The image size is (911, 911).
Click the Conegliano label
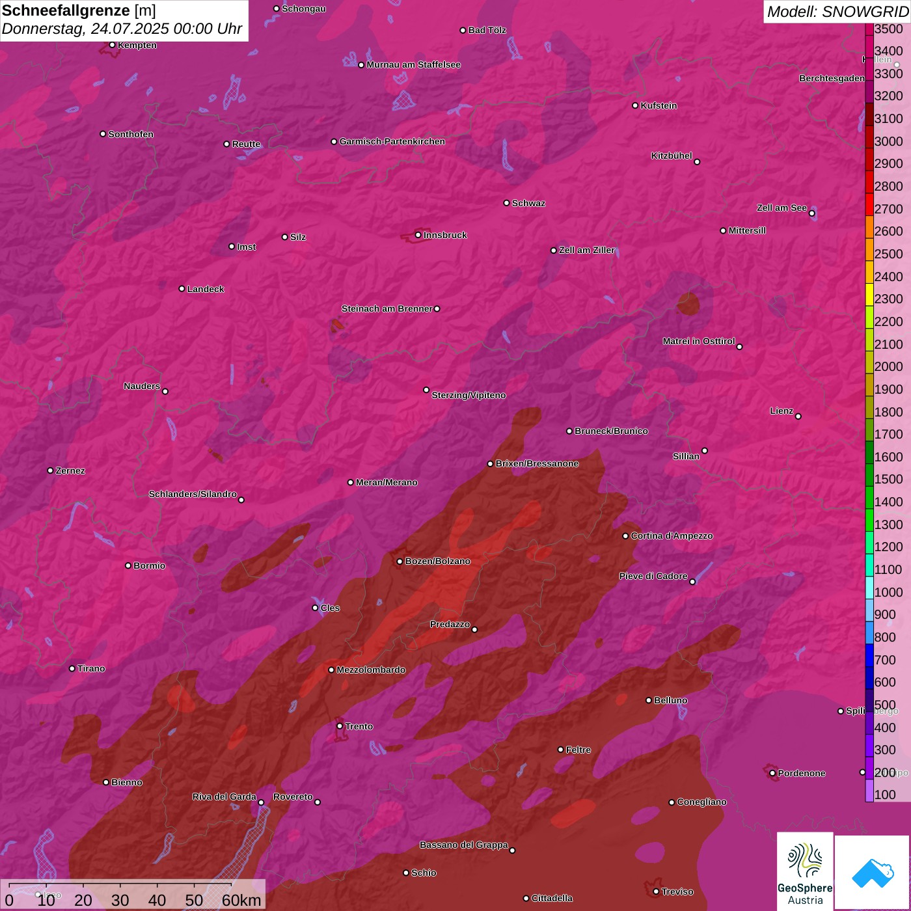pos(701,802)
